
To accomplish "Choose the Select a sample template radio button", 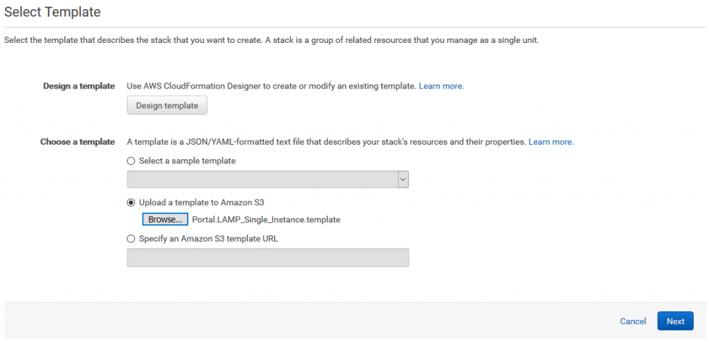I will click(x=131, y=161).
